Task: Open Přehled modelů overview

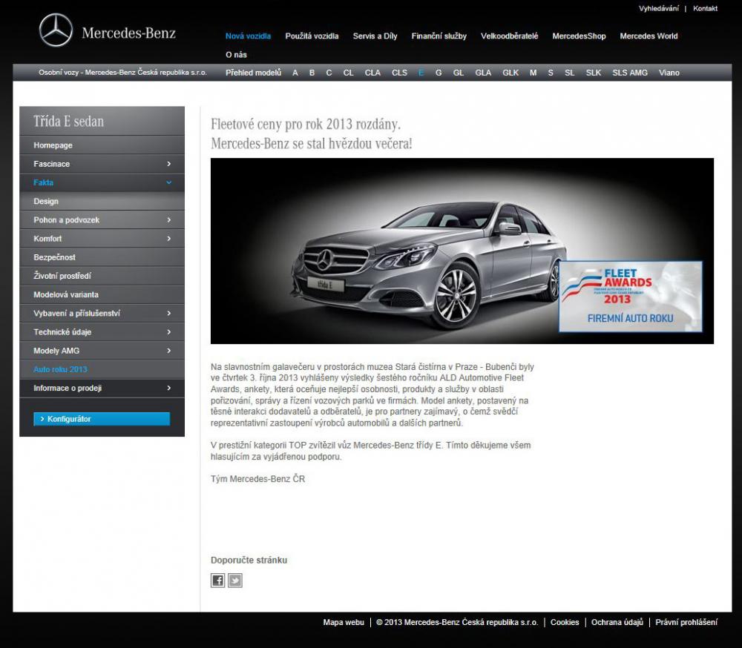Action: (x=253, y=73)
